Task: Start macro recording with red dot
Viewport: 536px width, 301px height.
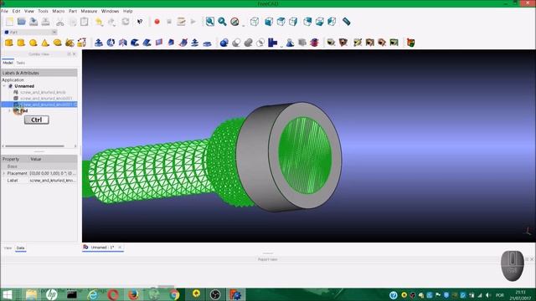Action: pos(157,22)
